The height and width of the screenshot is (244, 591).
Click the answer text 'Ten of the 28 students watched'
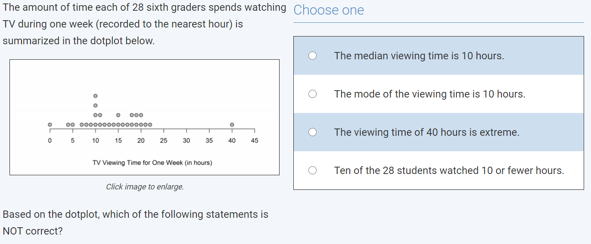pyautogui.click(x=449, y=171)
